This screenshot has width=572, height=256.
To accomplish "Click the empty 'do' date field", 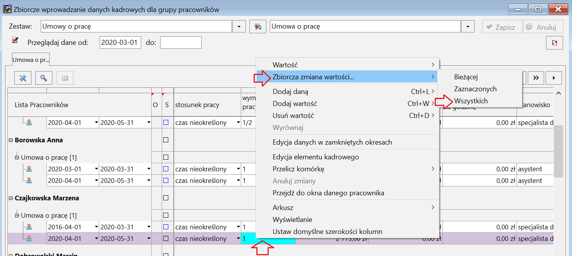I will pyautogui.click(x=181, y=43).
